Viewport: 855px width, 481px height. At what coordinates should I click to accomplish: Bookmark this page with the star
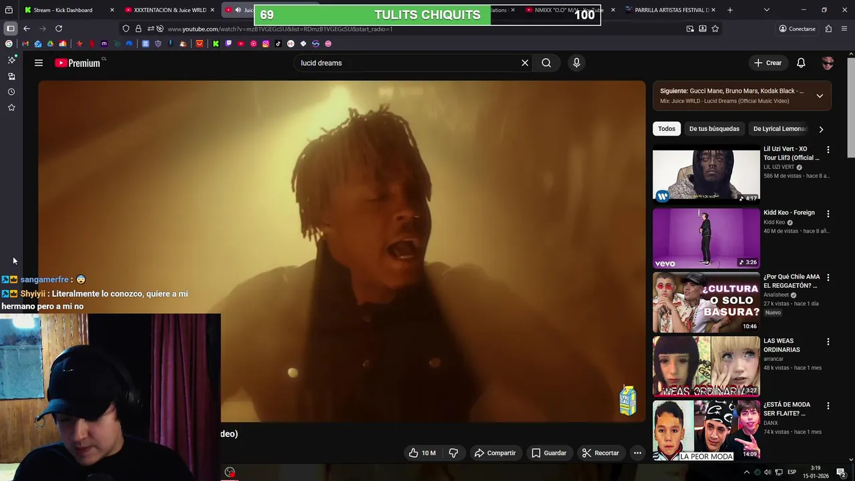(x=715, y=29)
